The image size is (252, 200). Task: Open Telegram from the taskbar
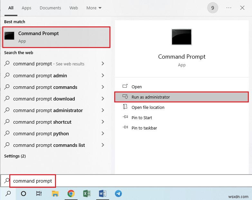pos(118,194)
